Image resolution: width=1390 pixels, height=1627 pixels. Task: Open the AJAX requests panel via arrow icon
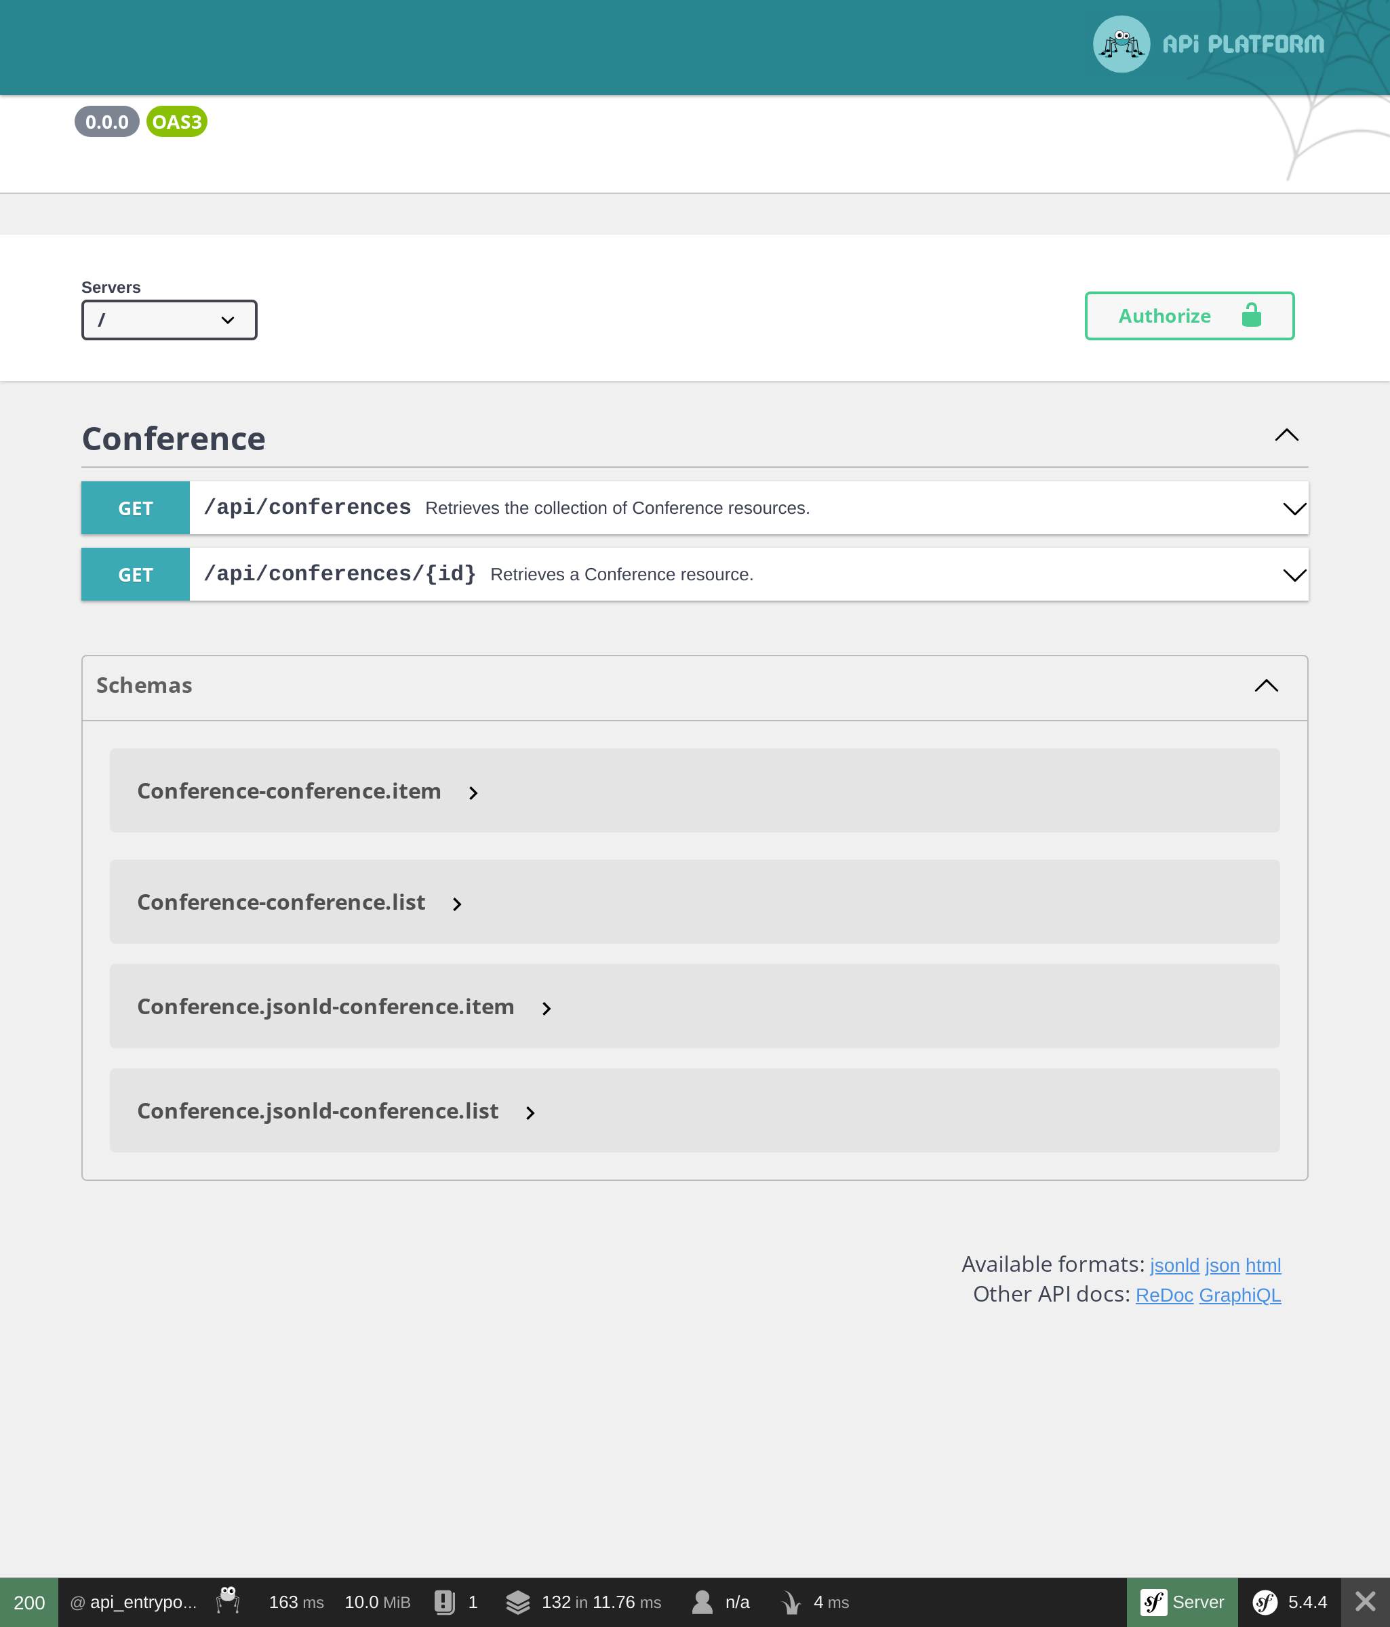click(x=790, y=1602)
